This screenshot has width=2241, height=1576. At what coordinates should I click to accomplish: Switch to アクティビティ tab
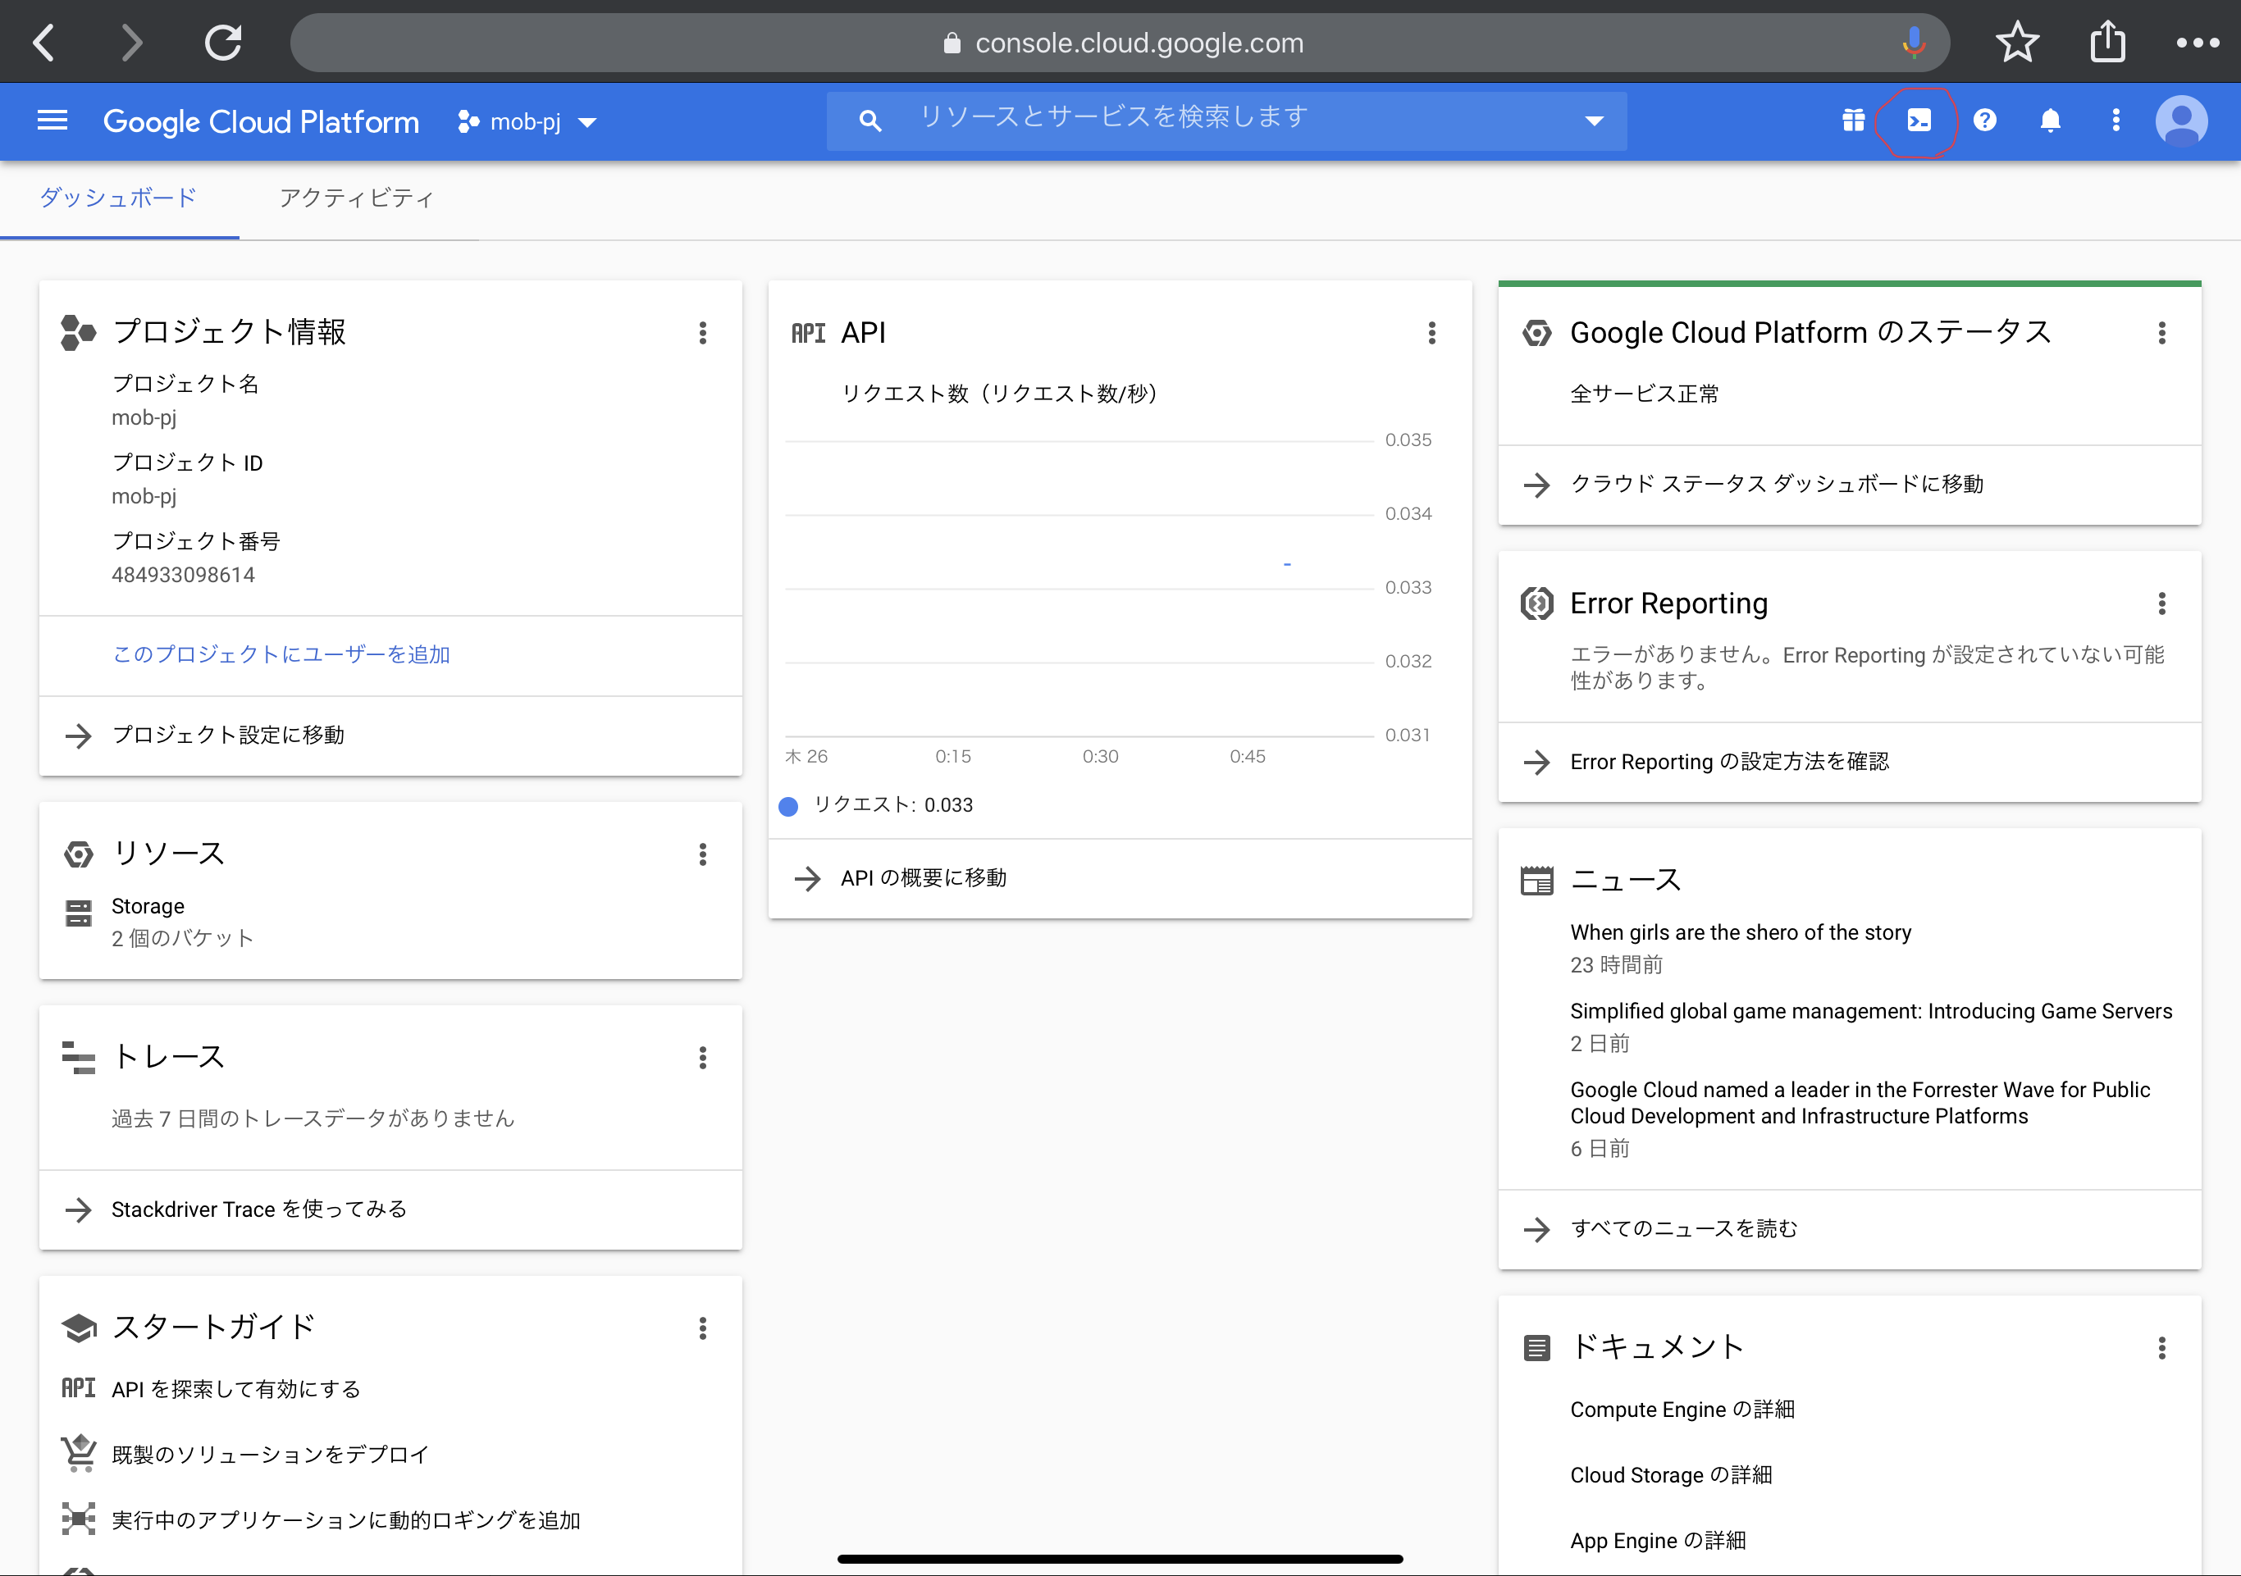358,198
